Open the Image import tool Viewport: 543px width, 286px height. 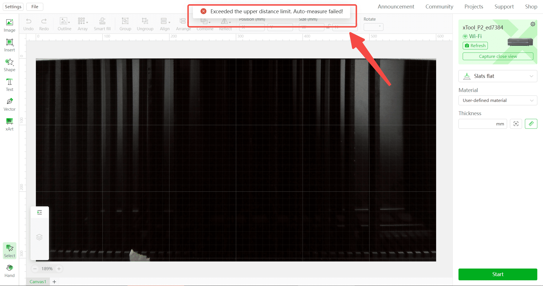10,25
